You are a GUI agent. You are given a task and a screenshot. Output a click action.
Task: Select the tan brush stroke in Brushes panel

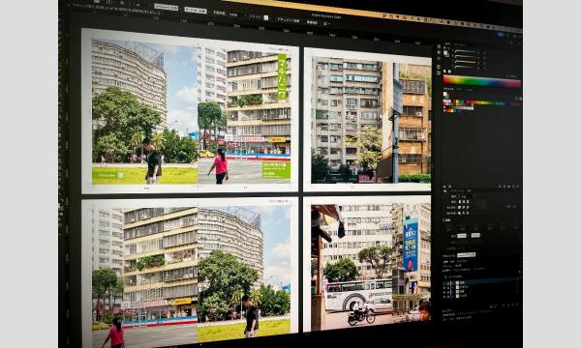point(465,67)
